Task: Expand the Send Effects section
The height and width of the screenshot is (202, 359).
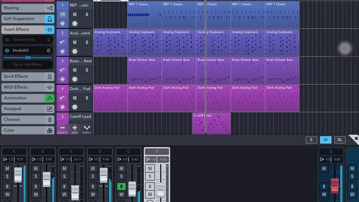Action: [x=27, y=76]
